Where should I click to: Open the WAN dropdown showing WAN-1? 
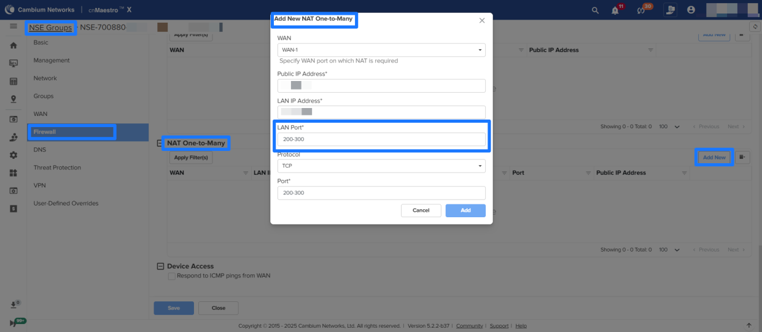coord(381,50)
